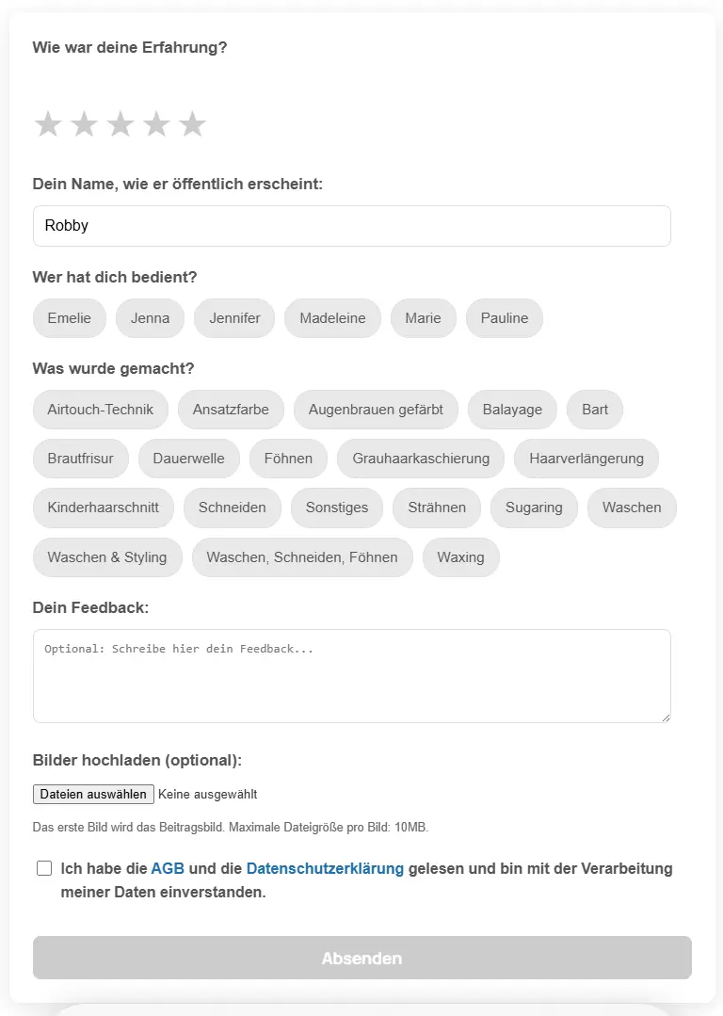Screen dimensions: 723x1016
Task: Select the Waxing service option
Action: [x=460, y=557]
